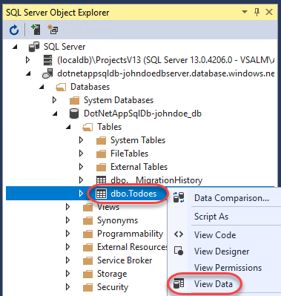Expand the System Databases folder
Image resolution: width=281 pixels, height=296 pixels.
coord(54,100)
